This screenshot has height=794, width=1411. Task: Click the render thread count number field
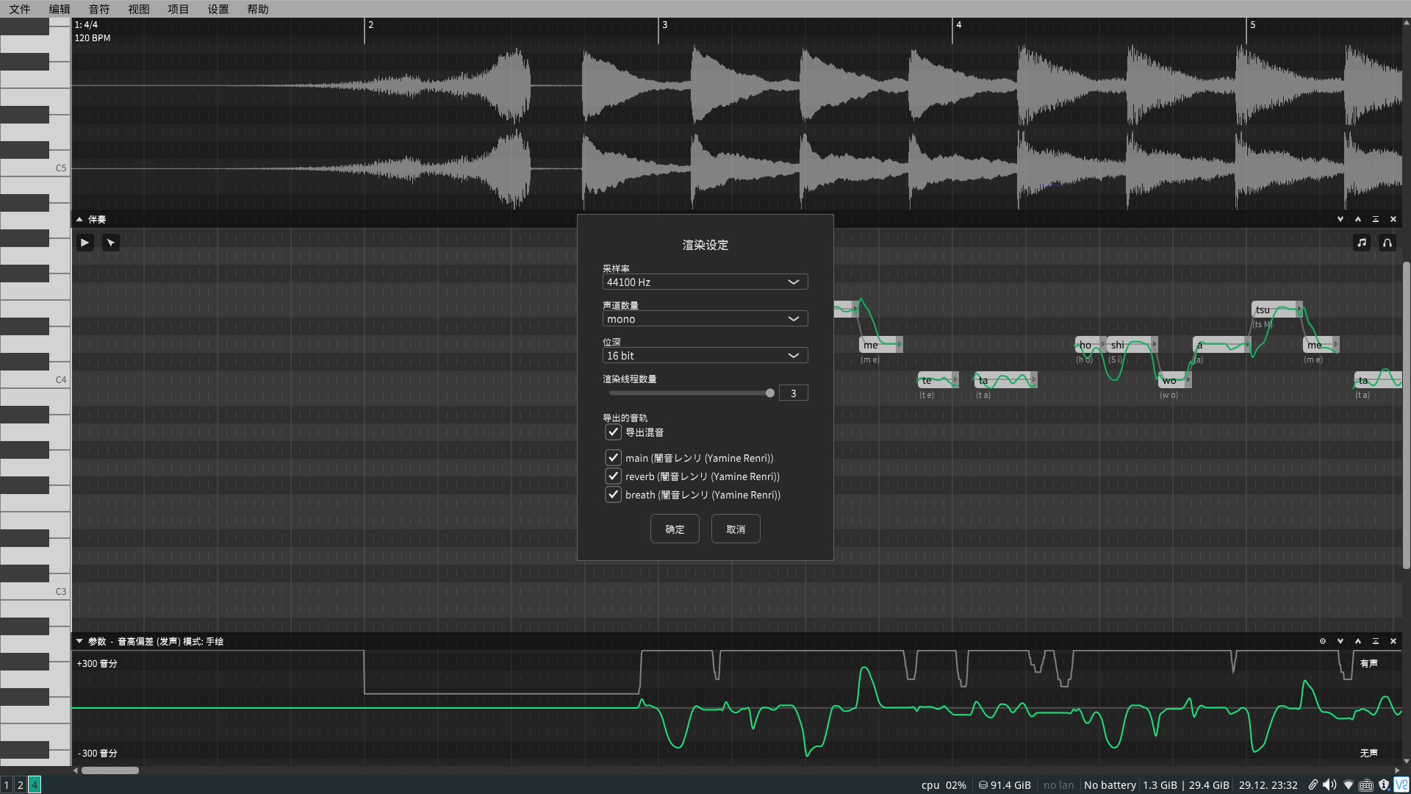[x=793, y=393]
